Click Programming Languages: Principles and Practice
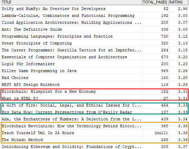 (x=57, y=36)
